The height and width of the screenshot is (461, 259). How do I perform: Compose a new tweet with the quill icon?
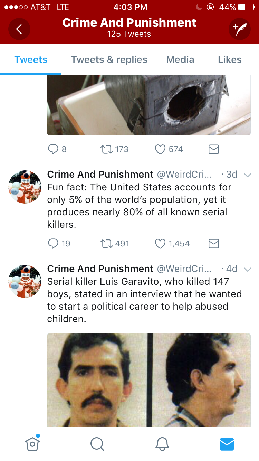(239, 29)
